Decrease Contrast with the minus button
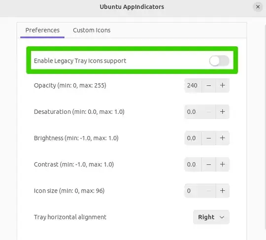Viewport: 266px width, 240px height. pos(209,164)
